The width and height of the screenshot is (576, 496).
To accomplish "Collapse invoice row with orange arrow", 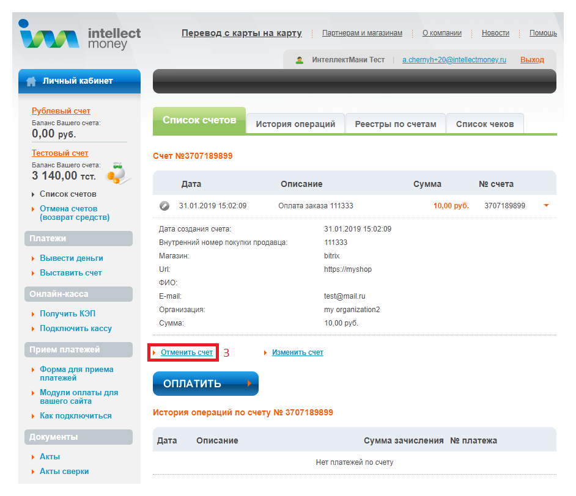I will pos(546,205).
